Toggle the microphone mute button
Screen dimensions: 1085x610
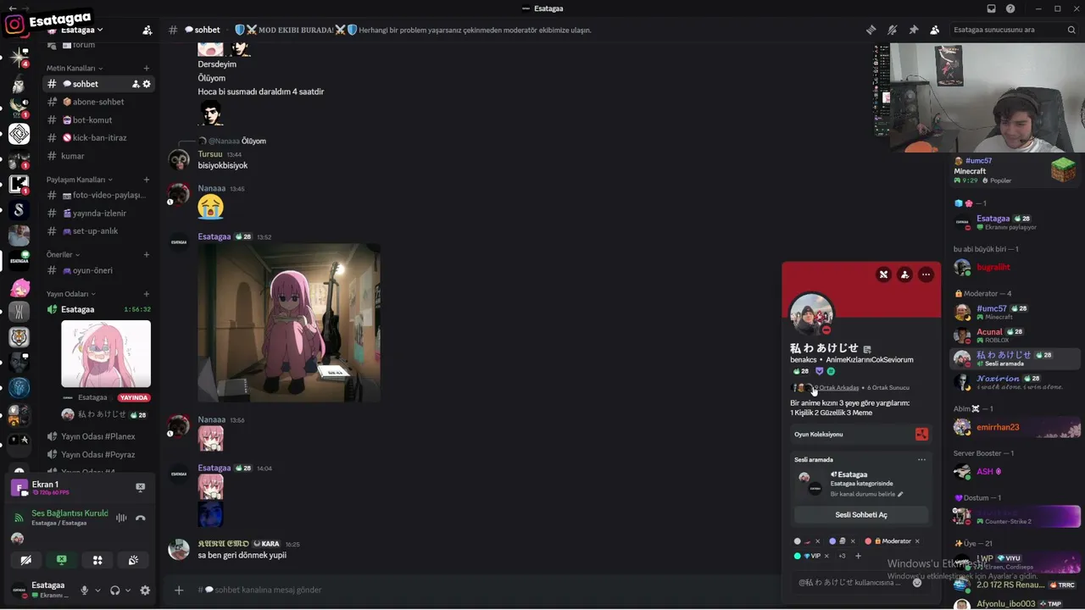[x=84, y=590]
